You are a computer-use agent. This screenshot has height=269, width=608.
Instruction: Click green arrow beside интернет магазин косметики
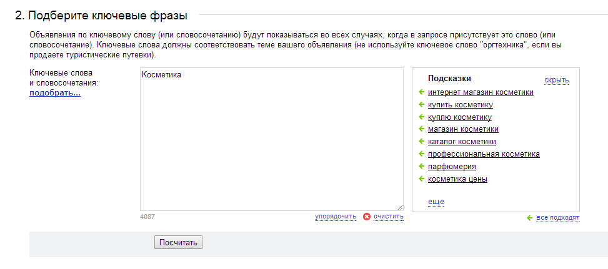click(x=422, y=92)
